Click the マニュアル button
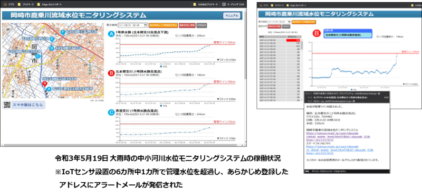 click(232, 16)
